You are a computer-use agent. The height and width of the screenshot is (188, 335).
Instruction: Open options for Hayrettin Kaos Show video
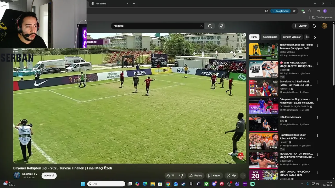318,136
